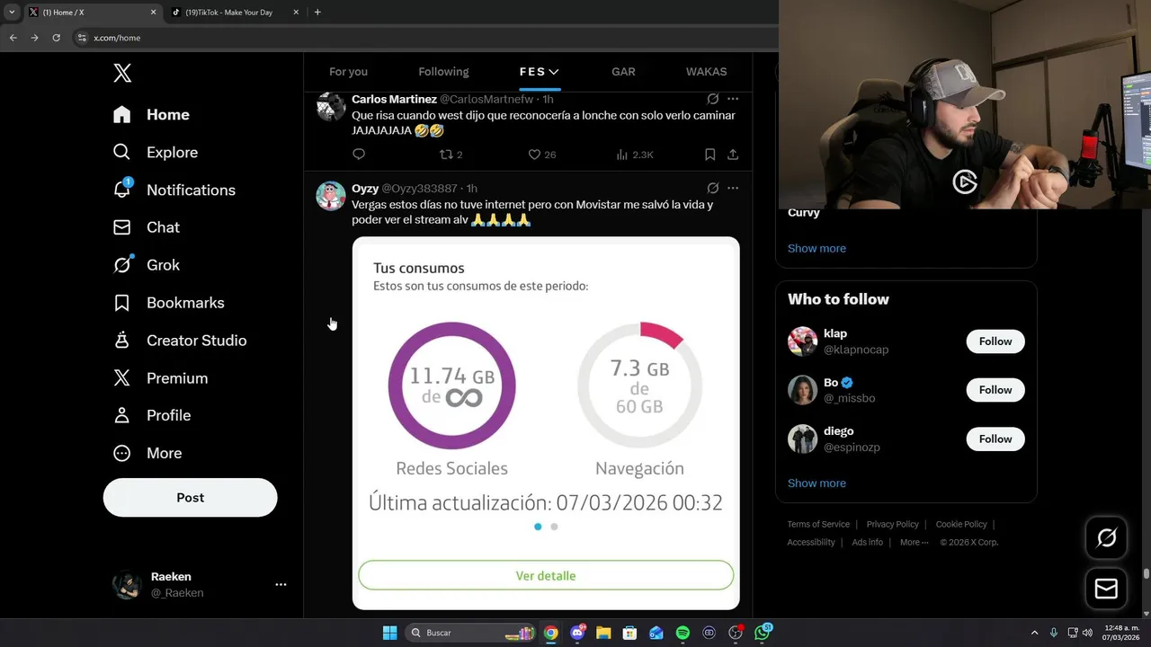Follow diego
This screenshot has height=647, width=1151.
(995, 439)
